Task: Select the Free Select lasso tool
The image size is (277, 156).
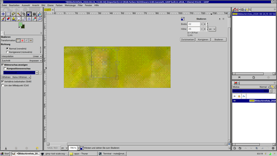Action: [13, 14]
